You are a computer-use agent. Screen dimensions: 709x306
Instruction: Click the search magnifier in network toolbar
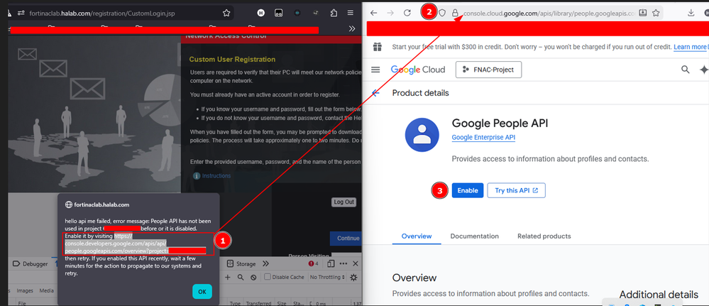[241, 277]
